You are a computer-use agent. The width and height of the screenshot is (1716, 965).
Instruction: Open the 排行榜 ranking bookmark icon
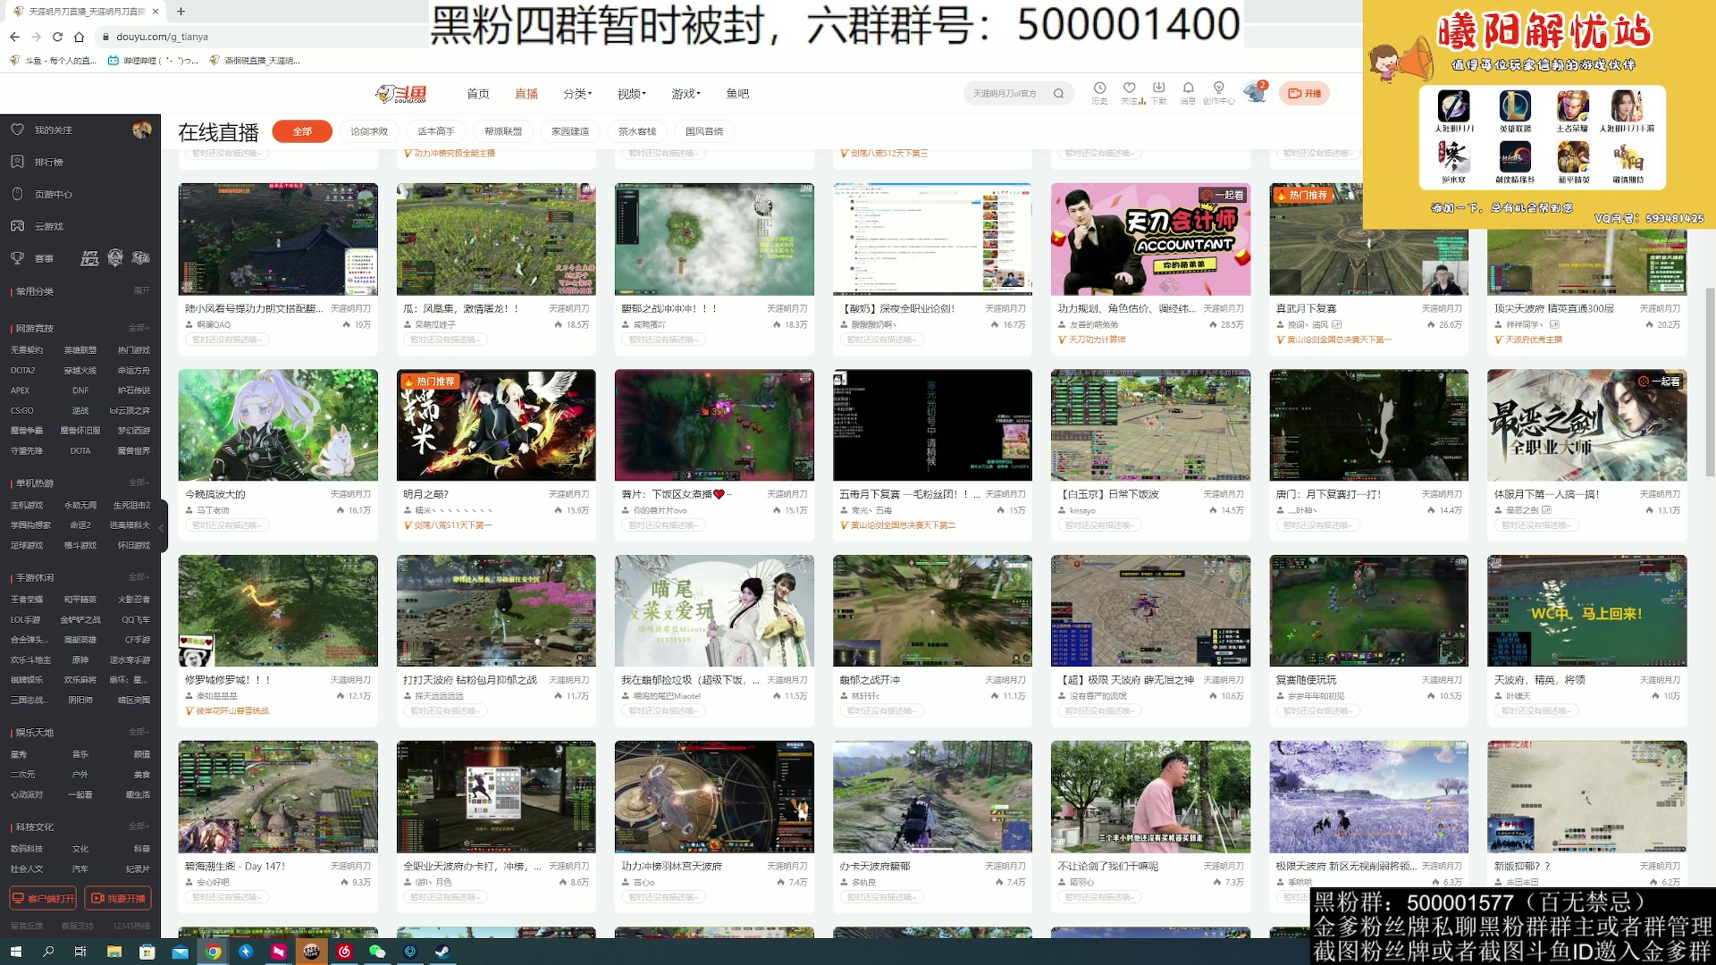pyautogui.click(x=16, y=162)
